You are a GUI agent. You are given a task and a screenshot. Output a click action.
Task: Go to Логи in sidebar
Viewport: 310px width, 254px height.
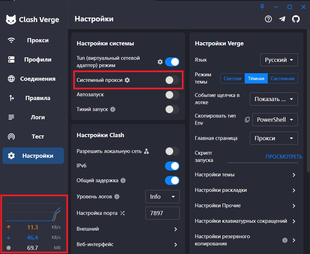33,117
